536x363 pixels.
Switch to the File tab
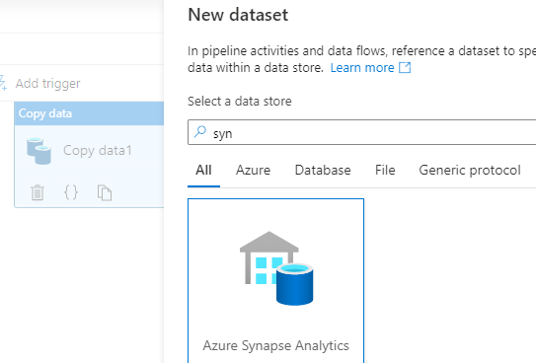pos(385,170)
